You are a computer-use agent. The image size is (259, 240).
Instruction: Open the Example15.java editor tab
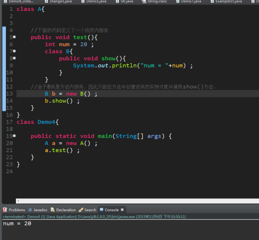(x=228, y=2)
